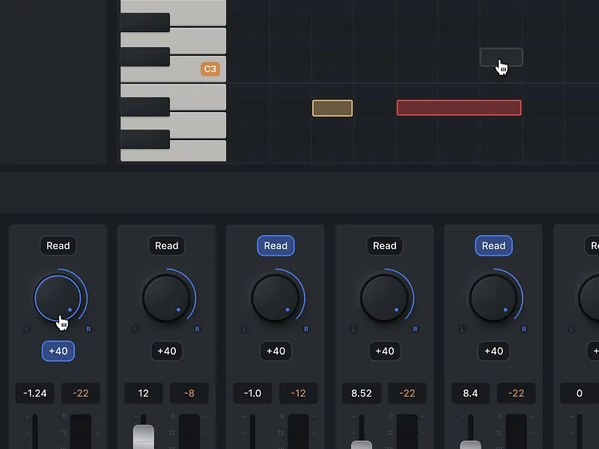This screenshot has height=449, width=599.
Task: Select the yellow note in the piano roll
Action: pyautogui.click(x=332, y=108)
